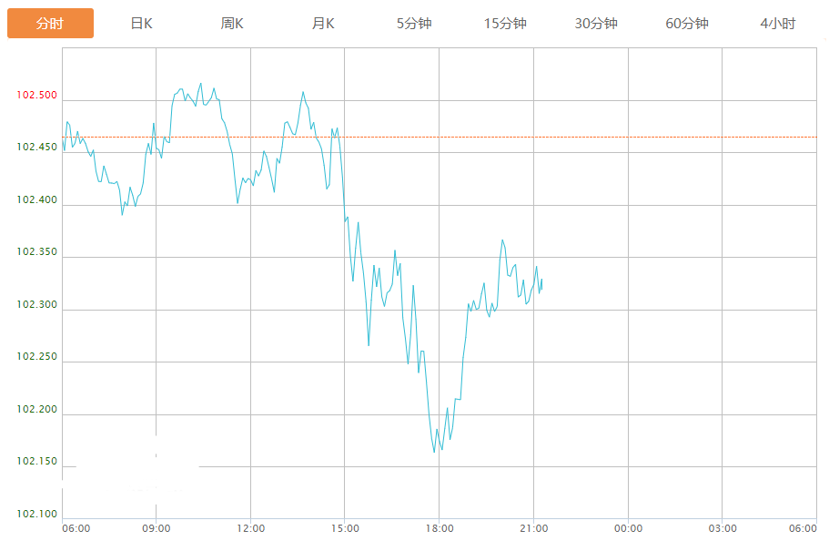The image size is (829, 541).
Task: Click the 12:00 time axis label
Action: click(x=250, y=528)
